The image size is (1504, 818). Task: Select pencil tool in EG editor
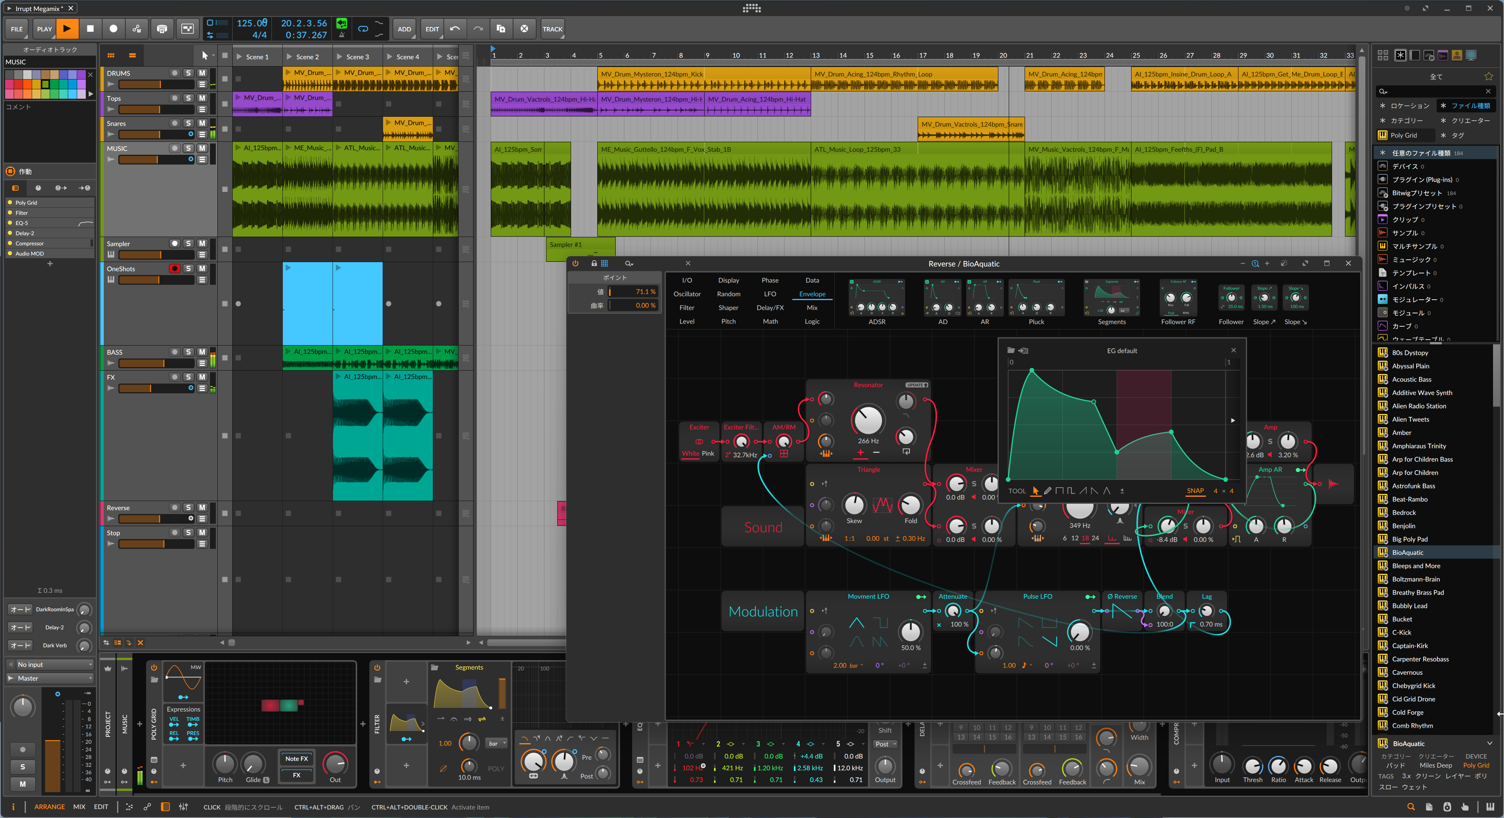[x=1047, y=490]
